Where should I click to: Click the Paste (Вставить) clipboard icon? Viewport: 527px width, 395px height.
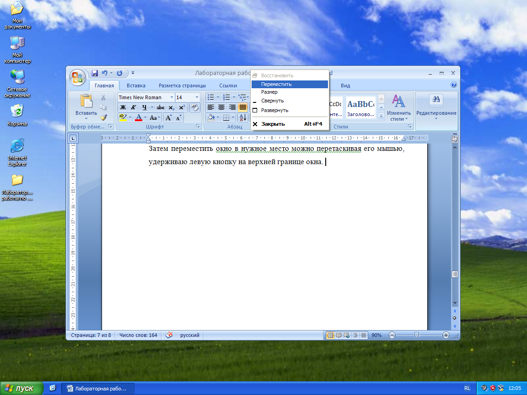point(86,101)
